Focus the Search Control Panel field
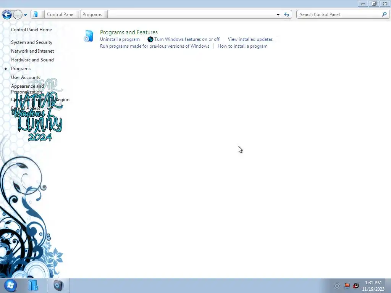This screenshot has height=293, width=391. coord(339,14)
